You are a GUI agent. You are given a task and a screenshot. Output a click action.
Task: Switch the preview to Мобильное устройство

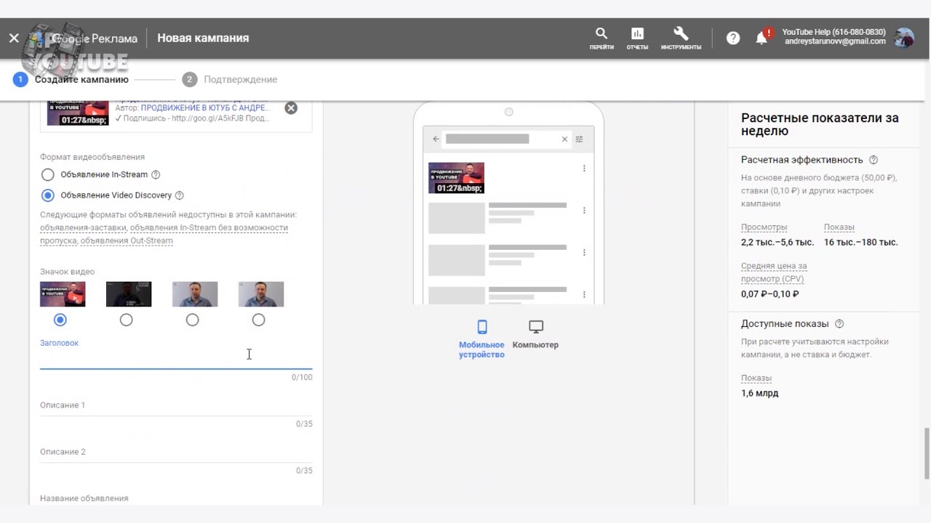pyautogui.click(x=482, y=338)
